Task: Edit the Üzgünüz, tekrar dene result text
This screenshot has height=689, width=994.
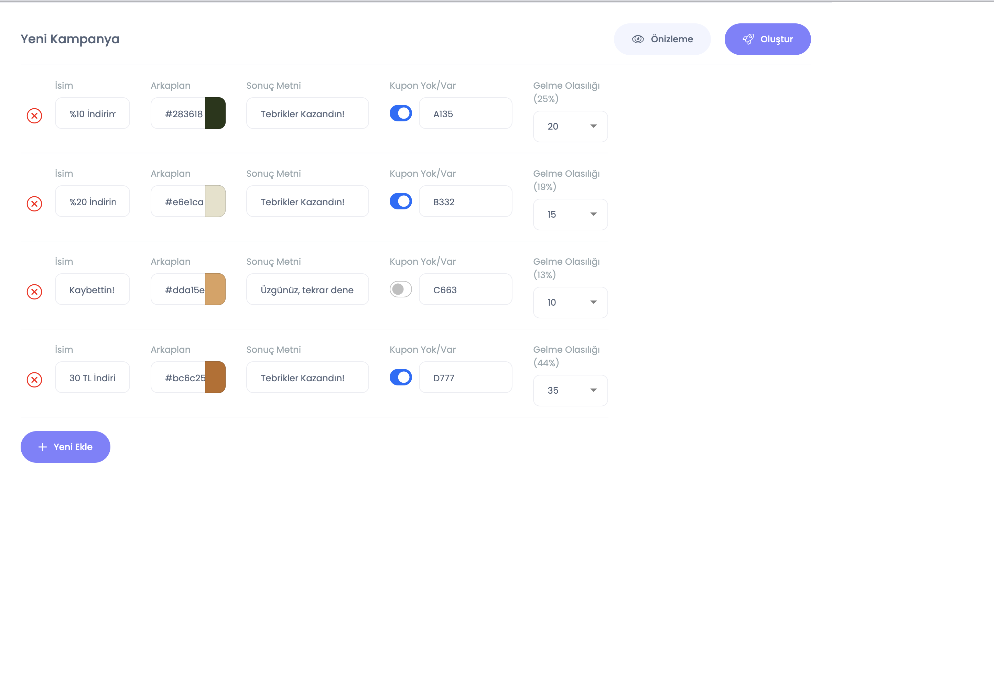Action: coord(307,290)
